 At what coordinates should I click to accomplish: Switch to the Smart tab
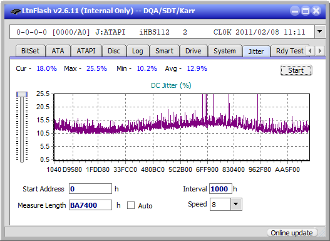tap(164, 51)
